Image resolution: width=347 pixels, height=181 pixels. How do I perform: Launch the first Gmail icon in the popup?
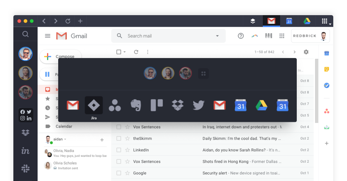[x=73, y=105]
